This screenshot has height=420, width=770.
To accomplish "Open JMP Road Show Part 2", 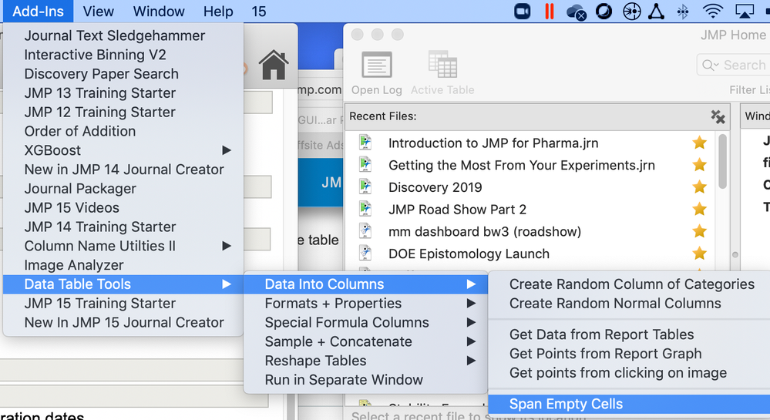I will pos(457,210).
